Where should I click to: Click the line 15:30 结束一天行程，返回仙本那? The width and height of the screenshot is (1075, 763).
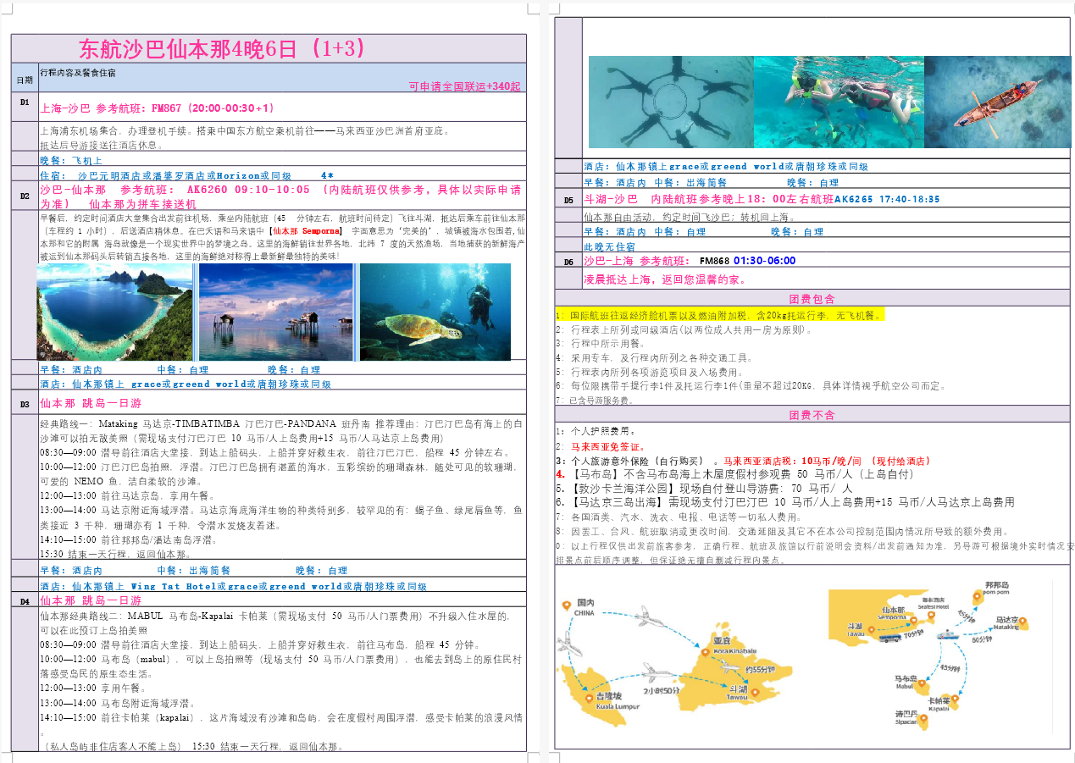click(118, 553)
